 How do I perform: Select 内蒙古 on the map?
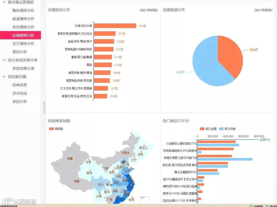click(126, 153)
